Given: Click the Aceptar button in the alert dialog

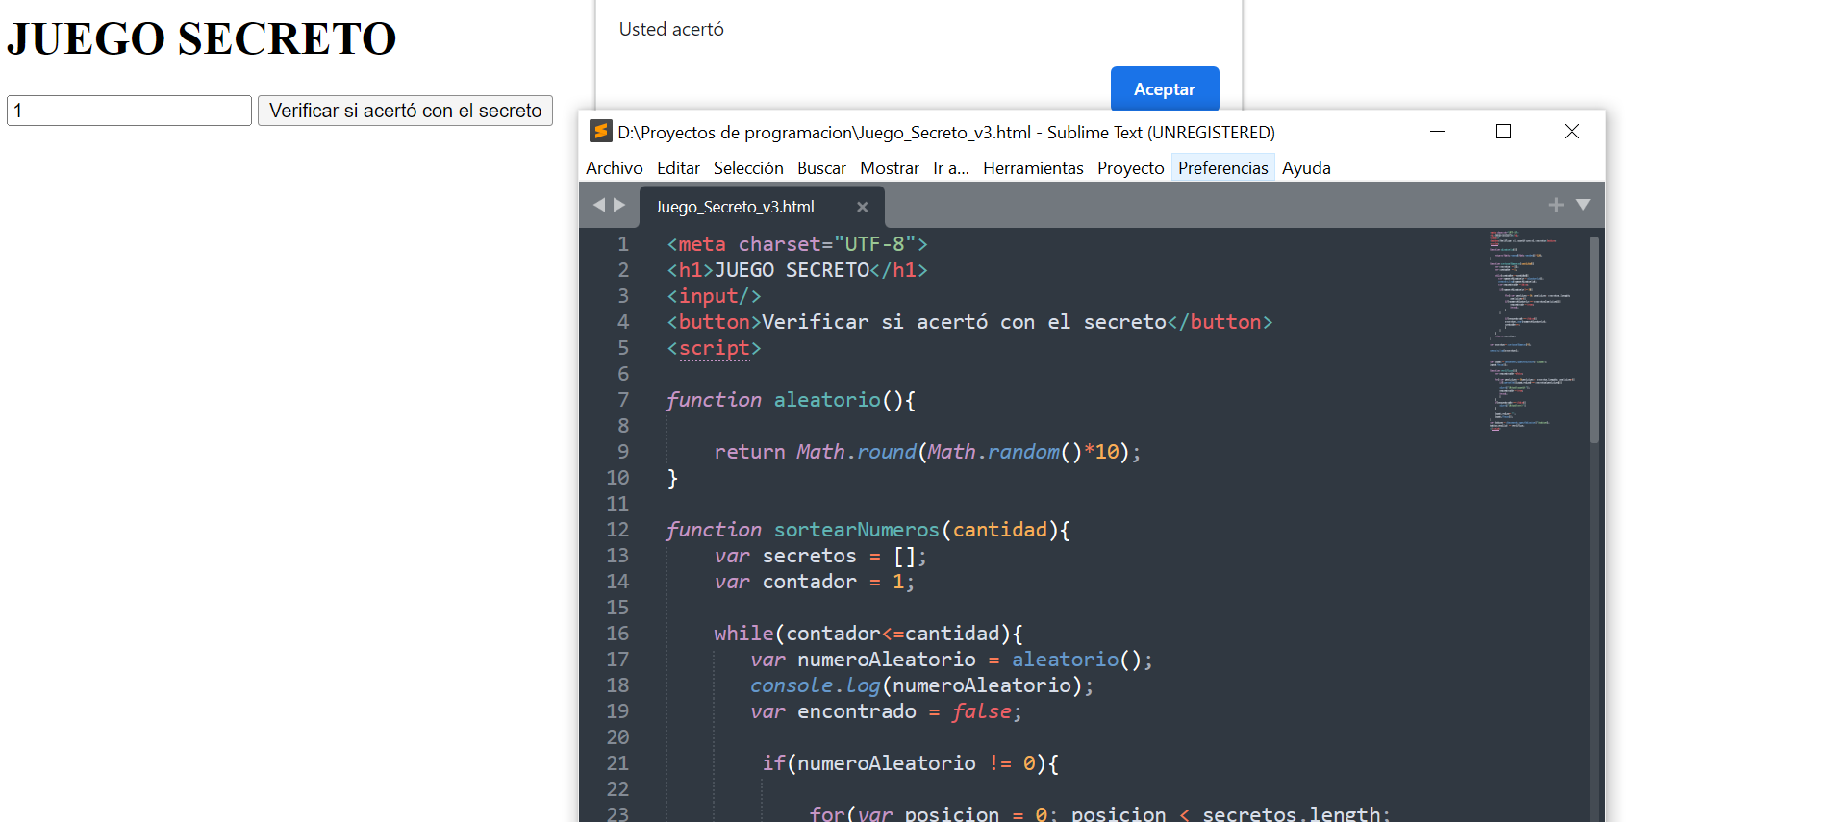Looking at the screenshot, I should pyautogui.click(x=1165, y=89).
